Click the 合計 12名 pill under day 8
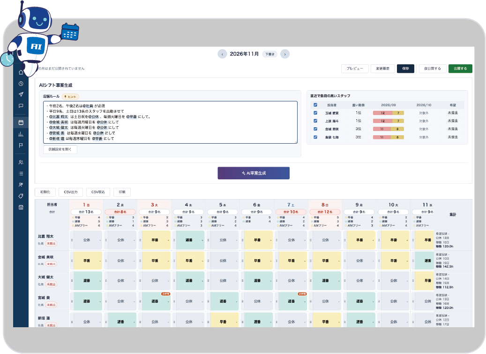The width and height of the screenshot is (486, 354). pos(325,212)
